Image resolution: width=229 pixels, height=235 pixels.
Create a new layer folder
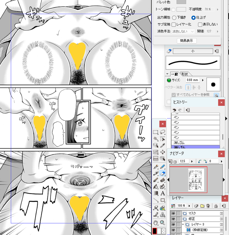coord(202,206)
